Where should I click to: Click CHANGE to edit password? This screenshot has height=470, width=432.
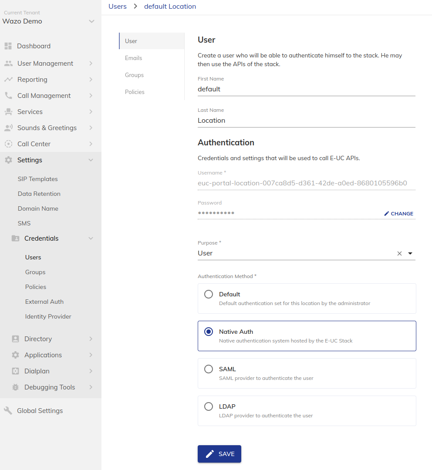click(x=399, y=214)
